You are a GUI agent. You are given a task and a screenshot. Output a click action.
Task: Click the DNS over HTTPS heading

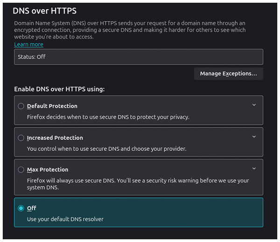[44, 11]
